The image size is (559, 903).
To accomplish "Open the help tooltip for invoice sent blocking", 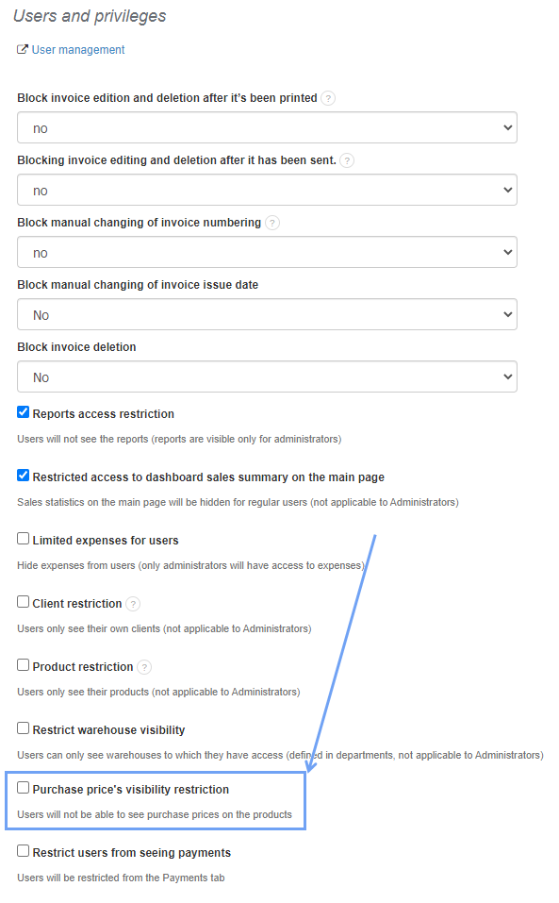I will (347, 160).
